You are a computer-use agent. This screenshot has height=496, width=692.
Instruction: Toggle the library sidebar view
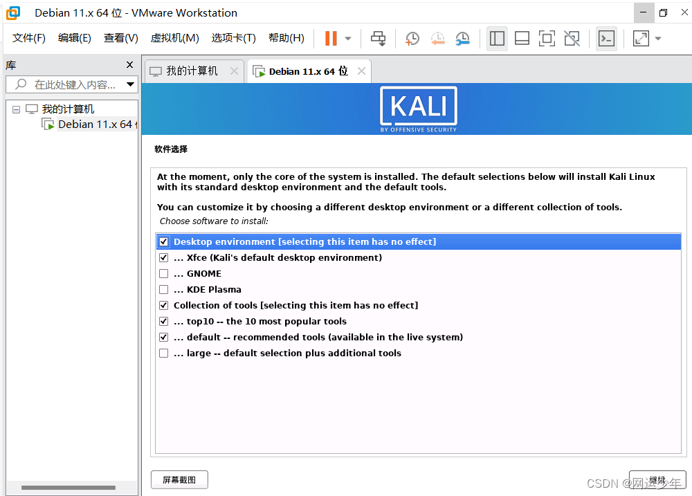pos(497,38)
